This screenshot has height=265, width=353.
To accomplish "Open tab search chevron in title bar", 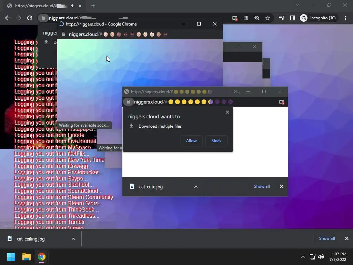I will tap(297, 5).
